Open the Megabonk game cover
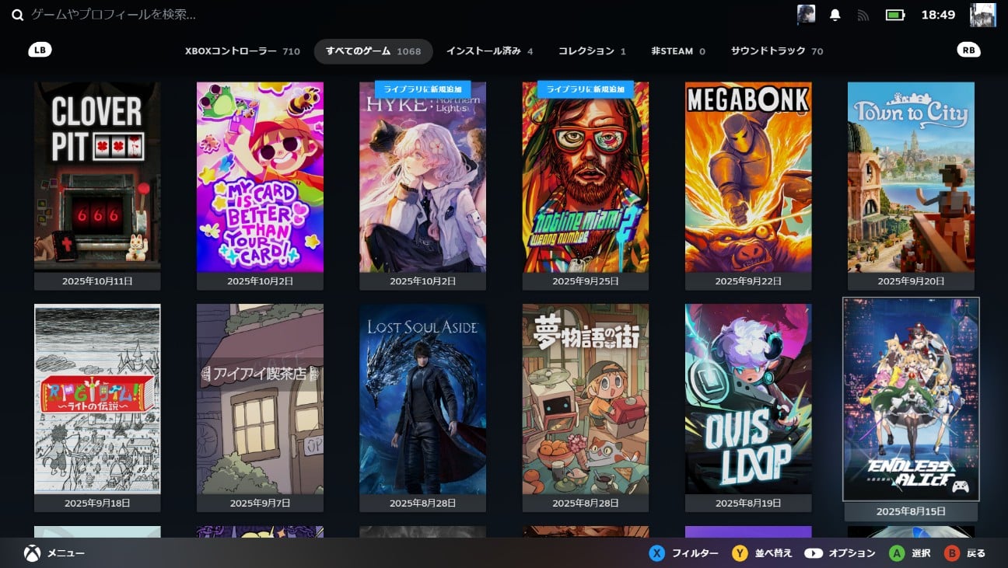Viewport: 1008px width, 568px height. point(748,177)
